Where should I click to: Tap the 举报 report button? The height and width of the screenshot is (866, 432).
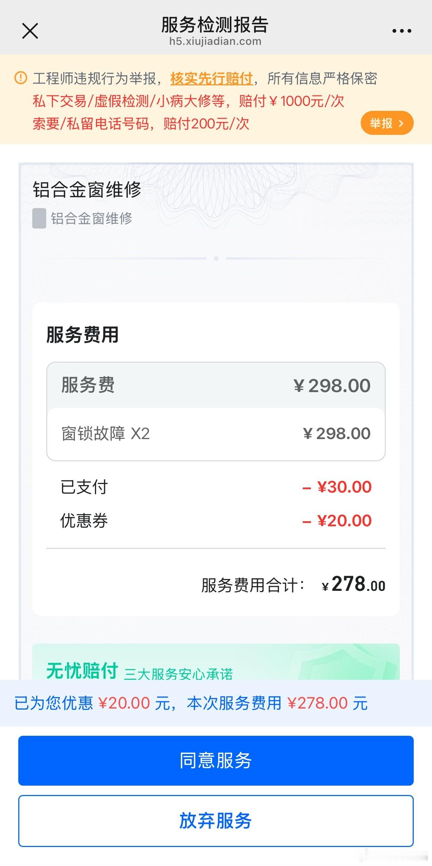click(x=387, y=123)
